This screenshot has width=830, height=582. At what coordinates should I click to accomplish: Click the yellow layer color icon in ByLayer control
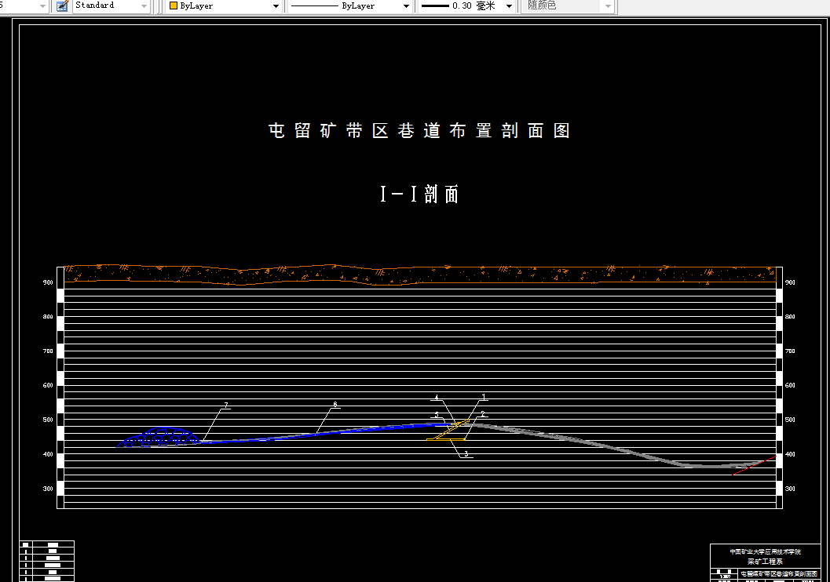click(x=172, y=5)
